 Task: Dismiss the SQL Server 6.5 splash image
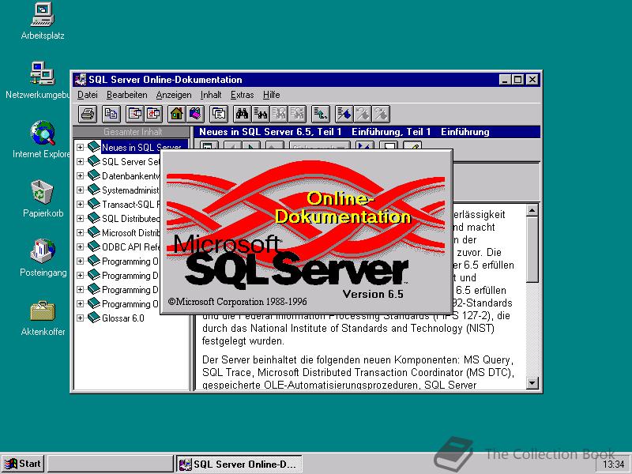tap(307, 231)
